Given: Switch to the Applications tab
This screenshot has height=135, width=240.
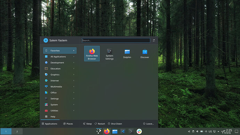Looking at the screenshot, I should (49, 124).
